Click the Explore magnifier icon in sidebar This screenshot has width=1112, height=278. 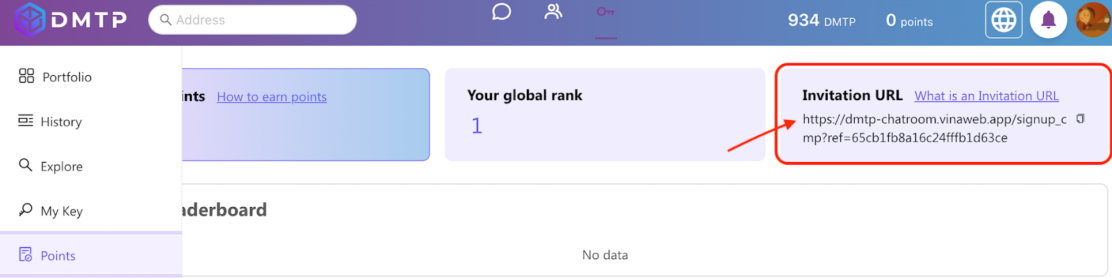[26, 165]
